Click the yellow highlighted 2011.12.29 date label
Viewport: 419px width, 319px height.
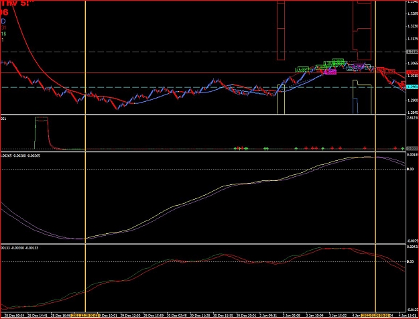coord(85,316)
